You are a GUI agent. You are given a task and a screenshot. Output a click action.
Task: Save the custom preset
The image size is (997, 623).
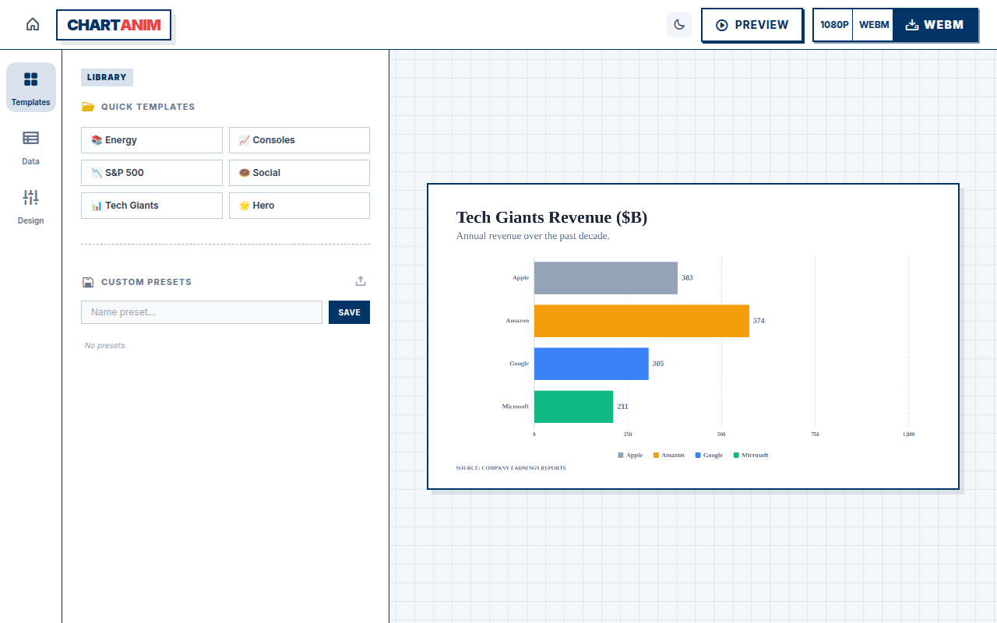(x=349, y=312)
